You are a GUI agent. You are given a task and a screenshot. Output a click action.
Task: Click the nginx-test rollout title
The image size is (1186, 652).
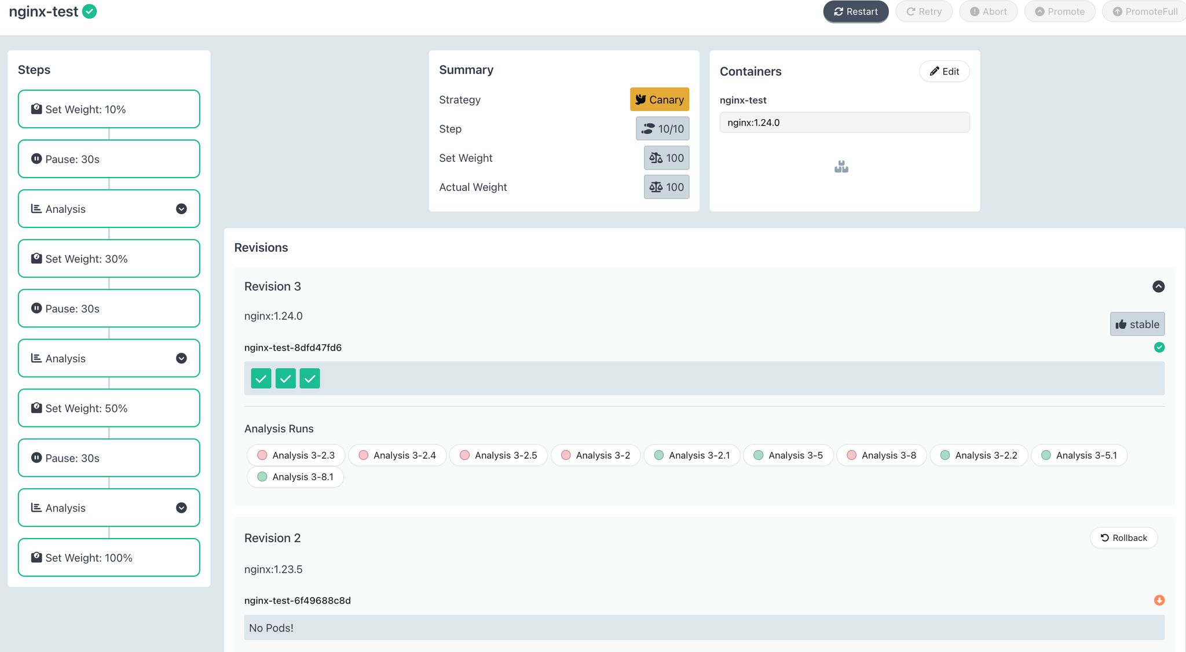(x=43, y=12)
